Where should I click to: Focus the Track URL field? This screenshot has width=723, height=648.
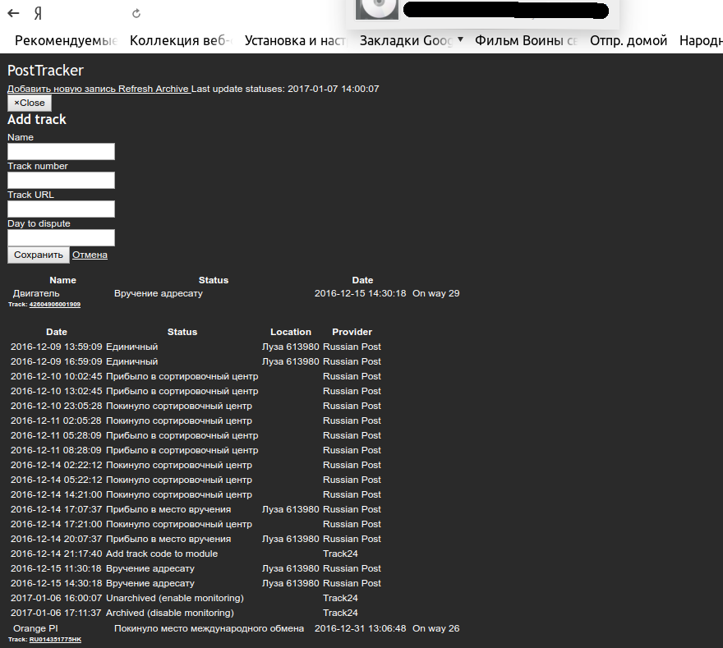(61, 209)
